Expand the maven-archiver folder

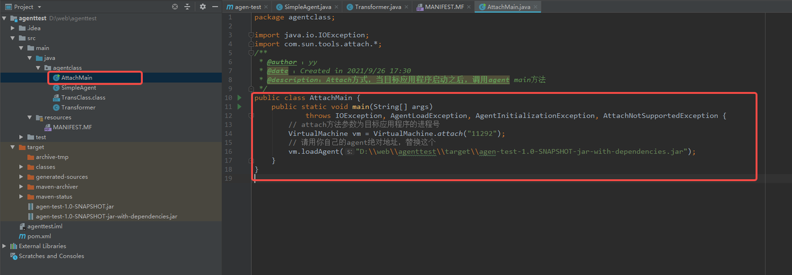point(22,187)
